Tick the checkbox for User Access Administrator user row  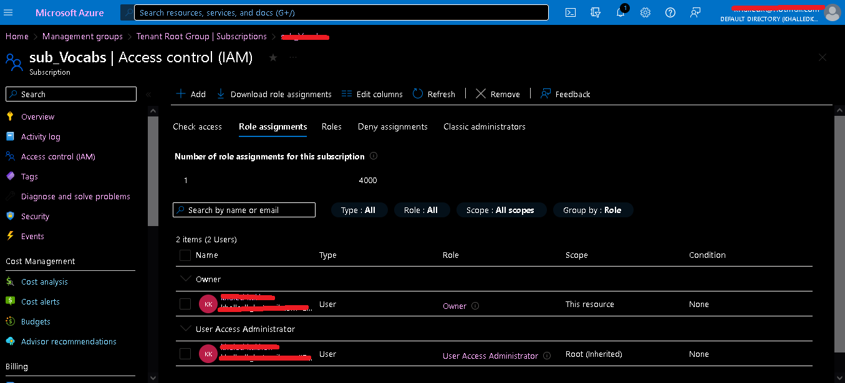click(185, 354)
